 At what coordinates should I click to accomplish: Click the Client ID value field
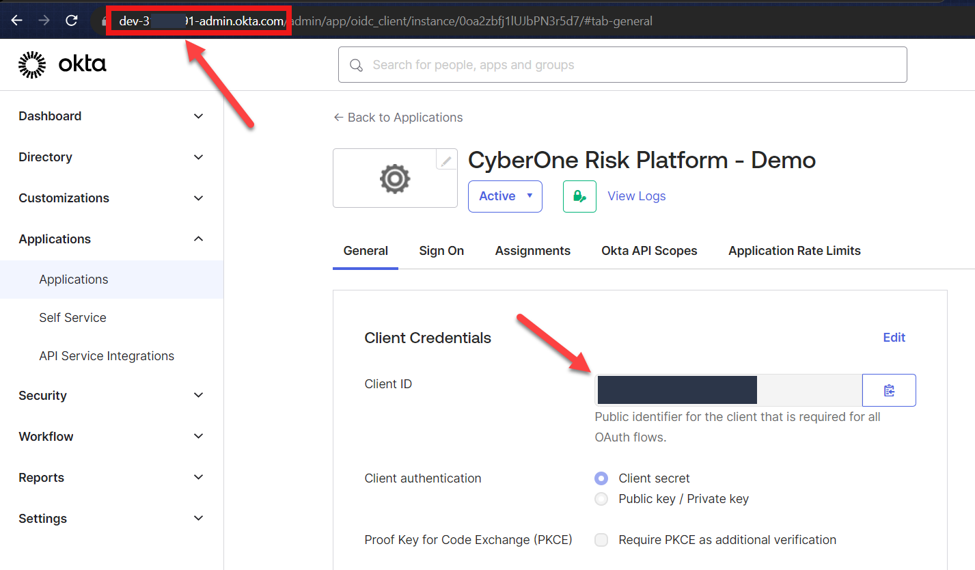728,390
